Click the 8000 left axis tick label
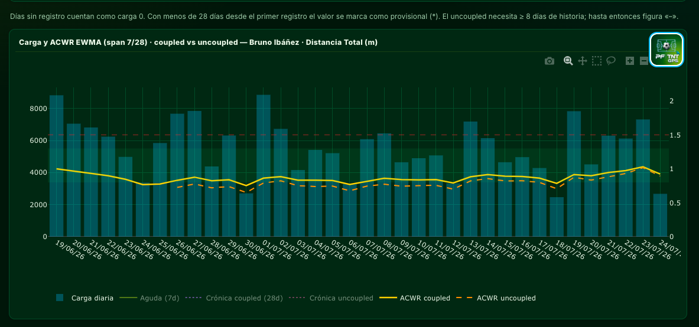 click(38, 109)
